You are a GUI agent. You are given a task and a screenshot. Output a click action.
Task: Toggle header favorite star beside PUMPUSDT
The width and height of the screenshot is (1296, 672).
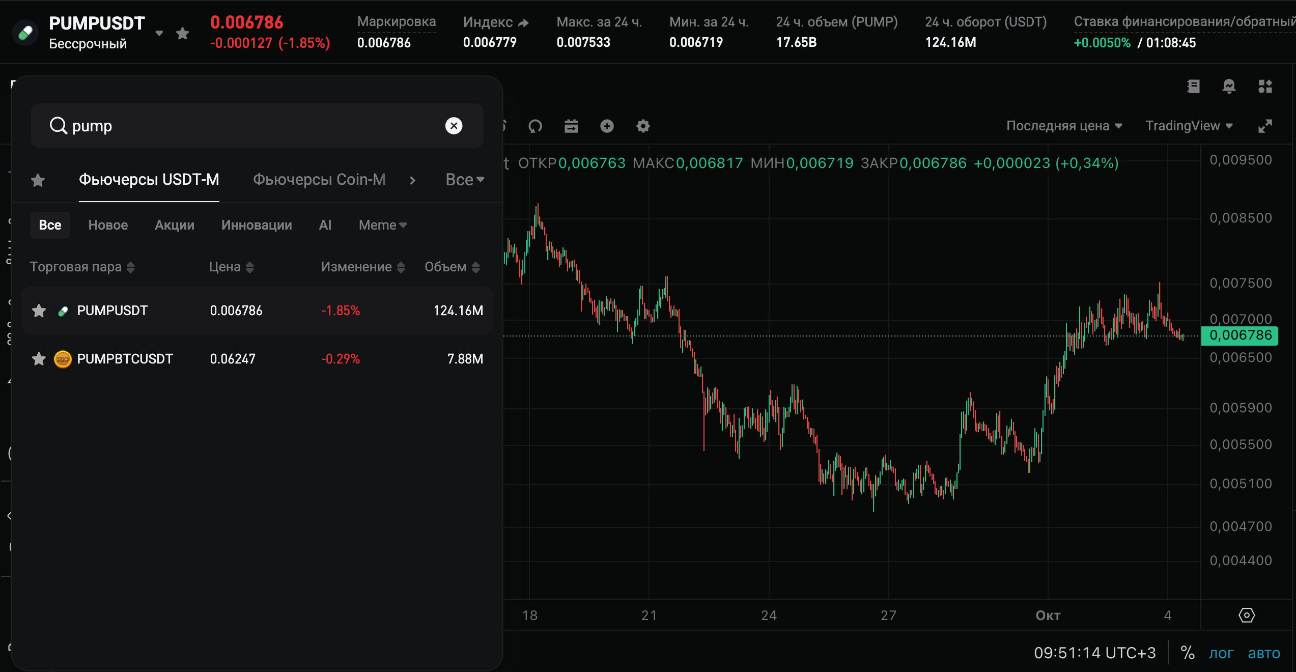[x=182, y=34]
